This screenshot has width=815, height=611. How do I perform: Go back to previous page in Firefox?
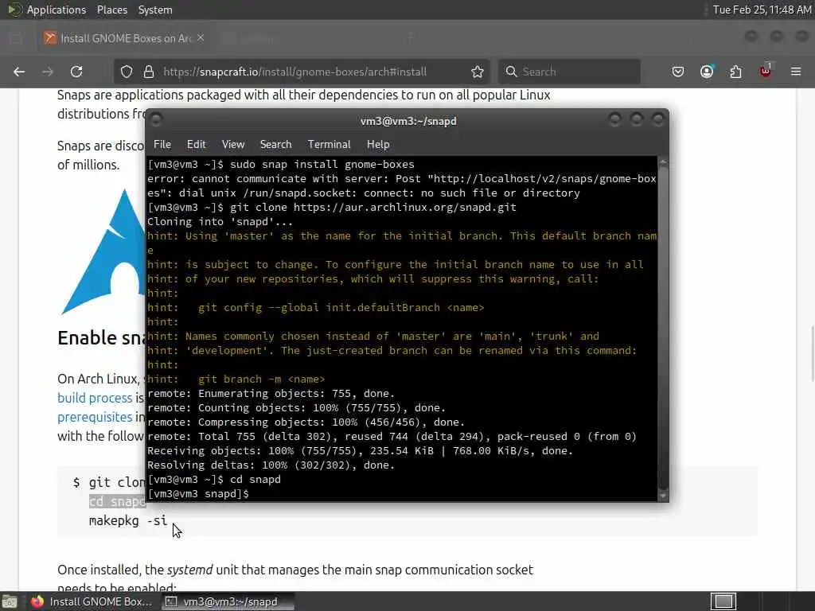click(x=19, y=72)
